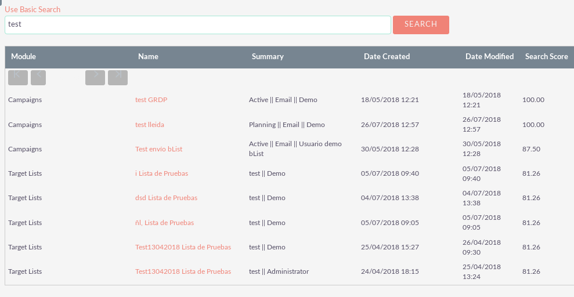Image resolution: width=574 pixels, height=297 pixels.
Task: Click the Date Created column header
Action: 387,57
